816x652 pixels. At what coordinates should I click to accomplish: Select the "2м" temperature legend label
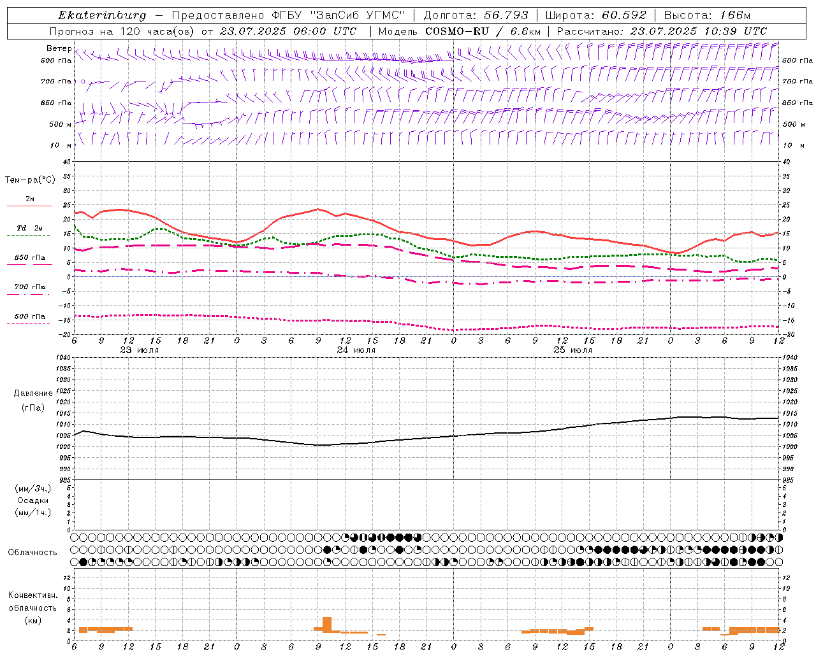pos(30,199)
